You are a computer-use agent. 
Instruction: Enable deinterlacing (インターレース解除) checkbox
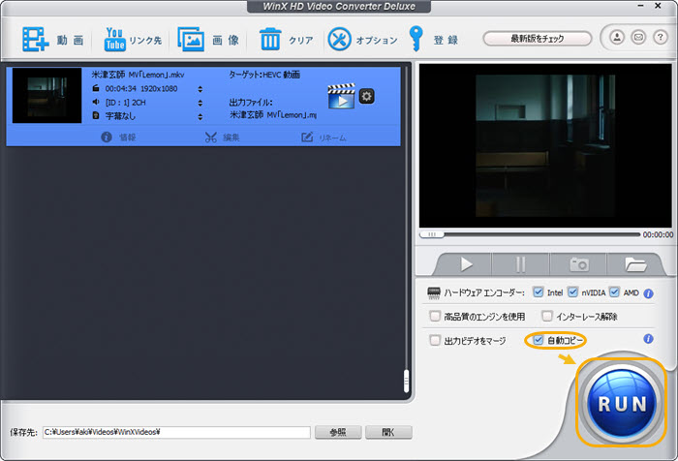click(x=547, y=316)
